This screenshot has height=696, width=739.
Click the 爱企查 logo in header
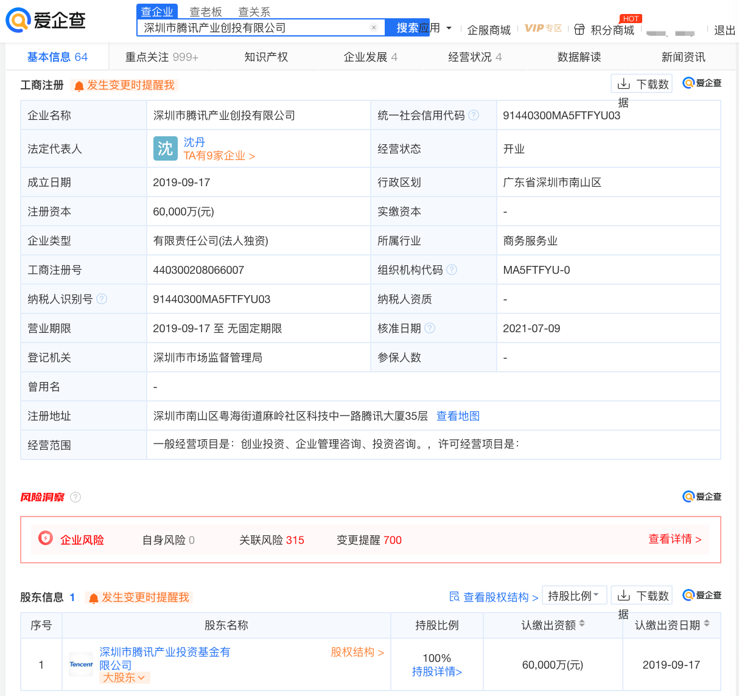coord(46,20)
